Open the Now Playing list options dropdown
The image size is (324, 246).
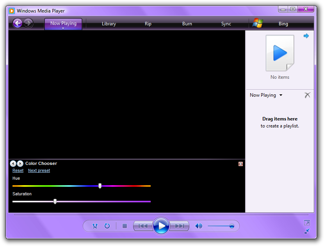coord(281,95)
